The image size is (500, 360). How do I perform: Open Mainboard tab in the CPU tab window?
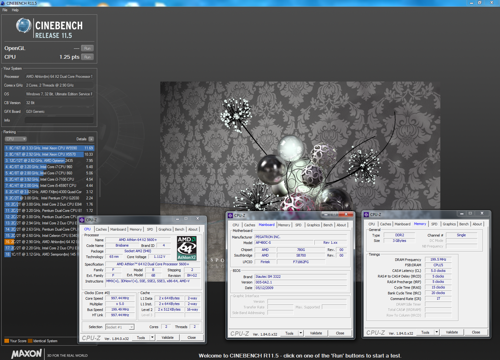point(118,229)
